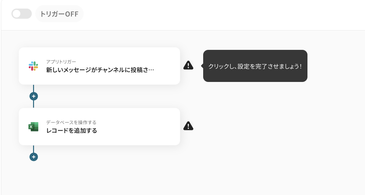This screenshot has height=195, width=365.
Task: Enable the workflow with the OFF switch
Action: pos(21,14)
